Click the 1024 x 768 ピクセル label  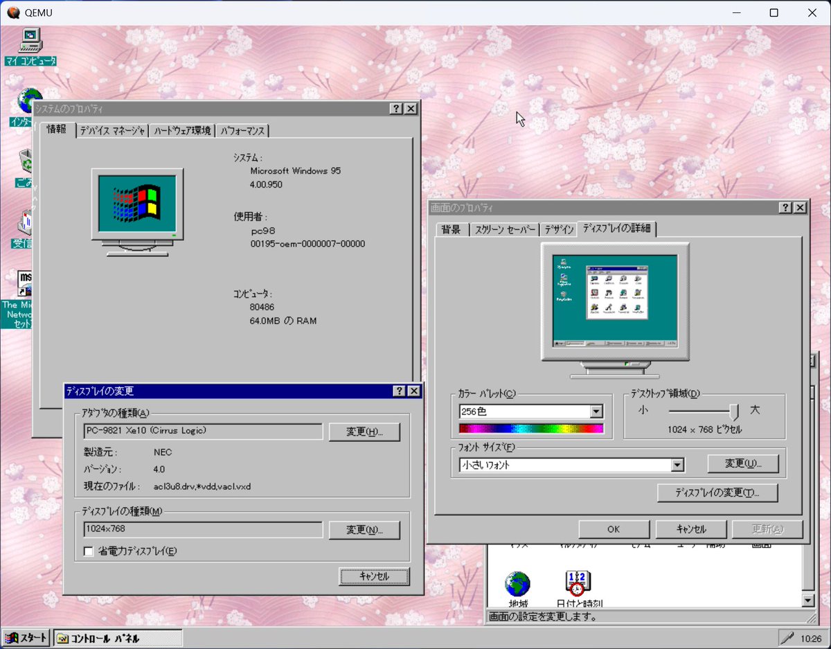[705, 430]
